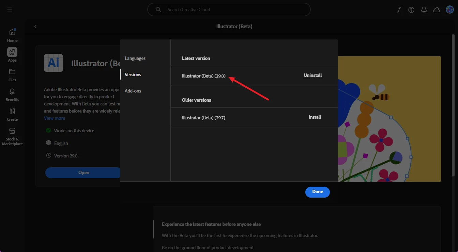Open Stock & Marketplace in sidebar
This screenshot has height=252, width=458.
pos(12,137)
